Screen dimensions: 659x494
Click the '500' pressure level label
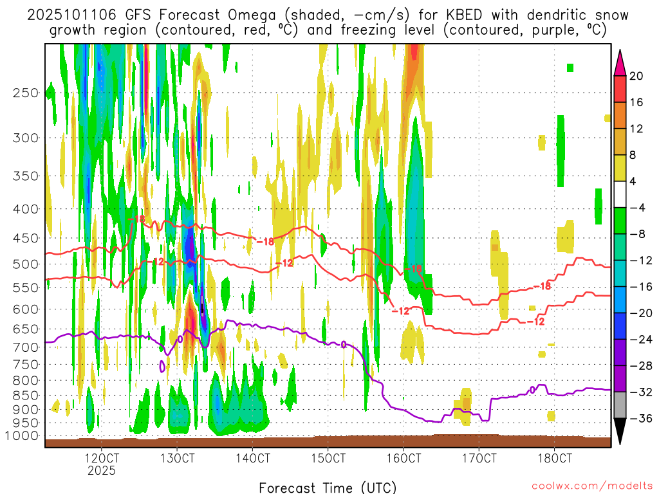[x=26, y=264]
